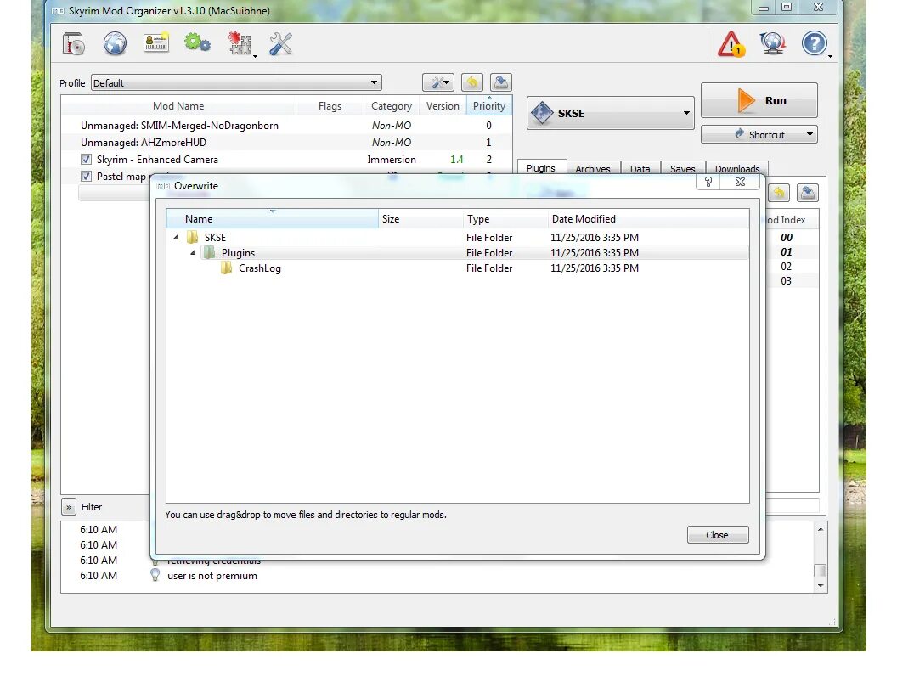897x693 pixels.
Task: Click the CrashLog folder icon
Action: (x=227, y=268)
